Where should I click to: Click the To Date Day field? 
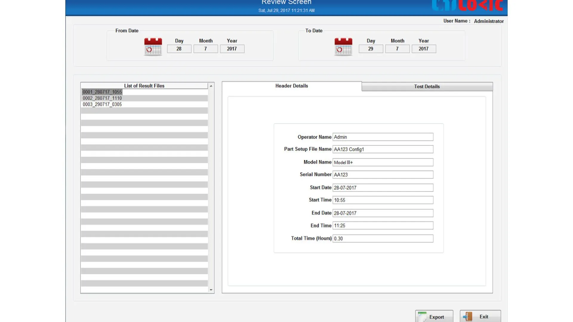[x=371, y=49]
